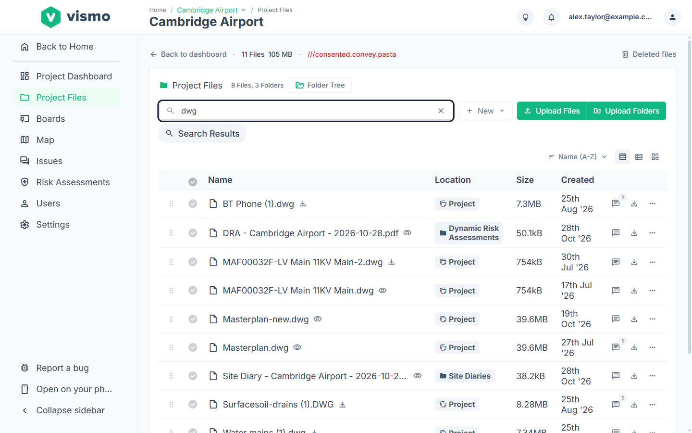Preview Masterplan-new.dwg with eye icon

point(318,319)
